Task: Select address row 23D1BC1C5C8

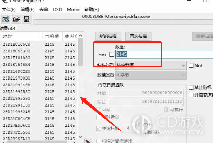Action: pos(39,44)
